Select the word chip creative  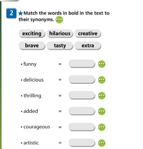88,34
